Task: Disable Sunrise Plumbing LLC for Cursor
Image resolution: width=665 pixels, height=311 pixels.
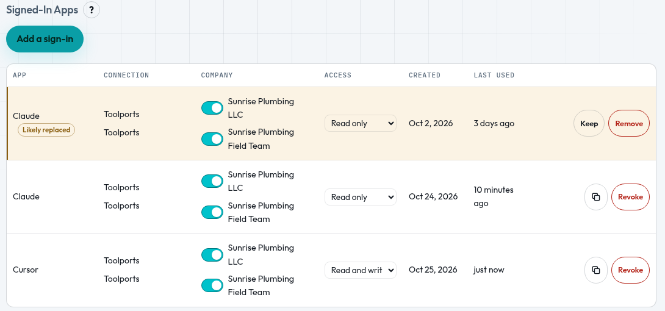Action: click(x=212, y=255)
